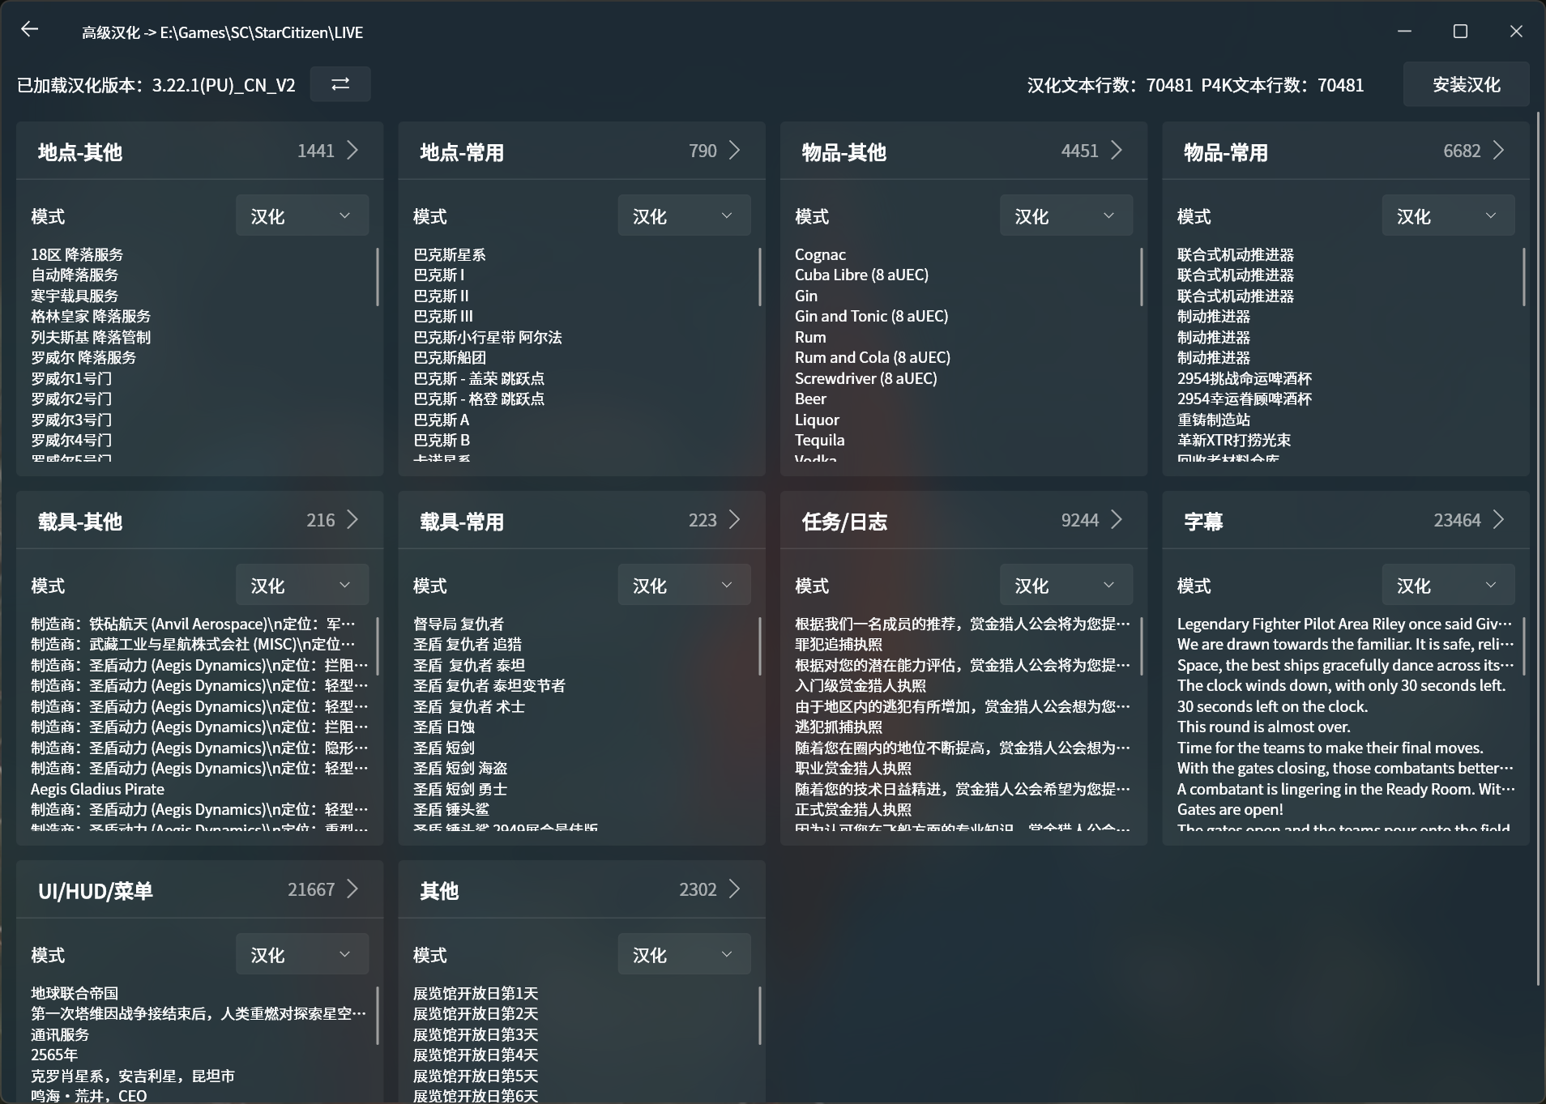Expand mode dropdown in 其他 card
This screenshot has height=1104, width=1546.
(684, 954)
